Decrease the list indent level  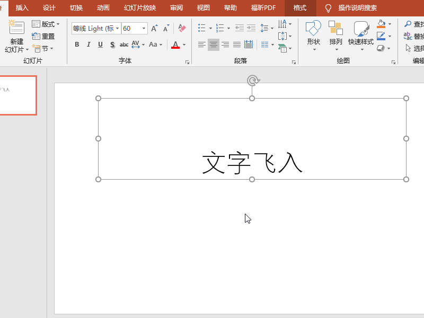[240, 28]
